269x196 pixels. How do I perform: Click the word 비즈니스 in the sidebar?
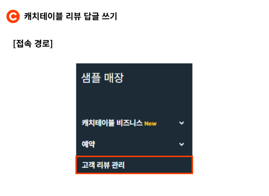[x=130, y=123]
